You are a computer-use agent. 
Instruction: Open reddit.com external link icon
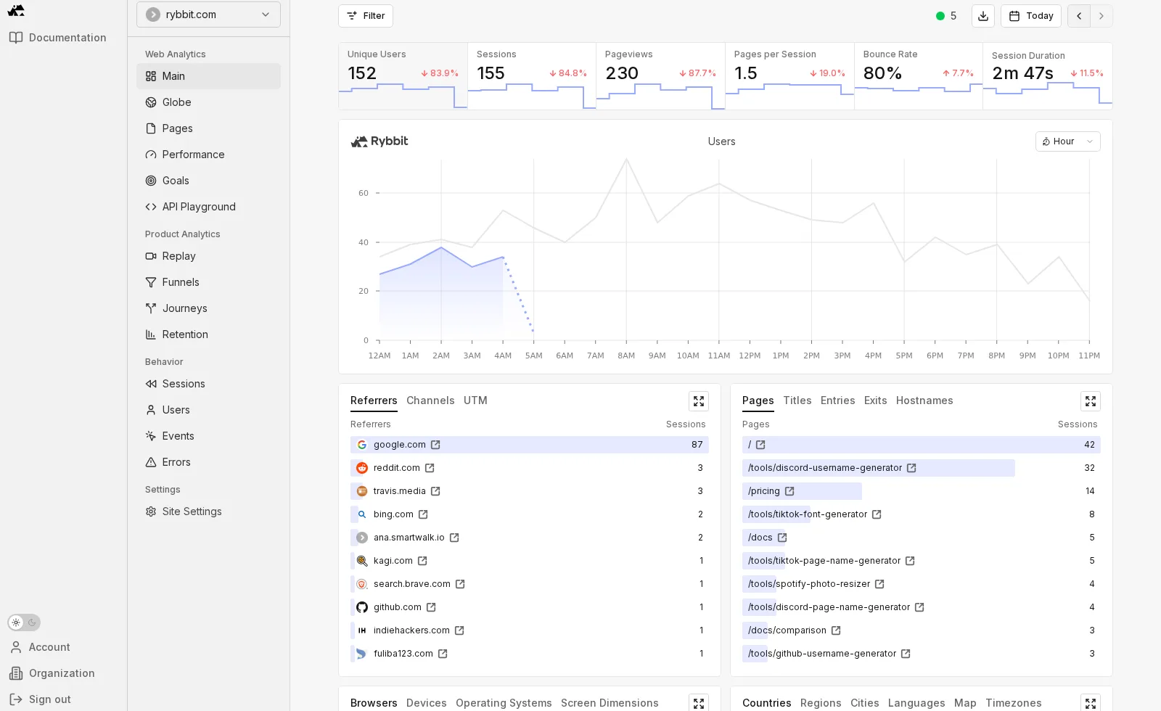430,468
